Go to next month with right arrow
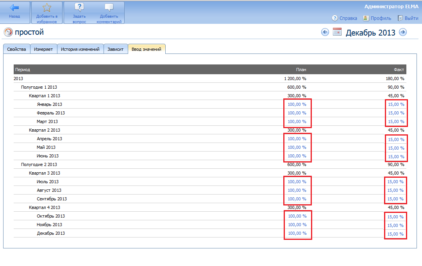Screen dimensions: 422x266 (x=403, y=32)
